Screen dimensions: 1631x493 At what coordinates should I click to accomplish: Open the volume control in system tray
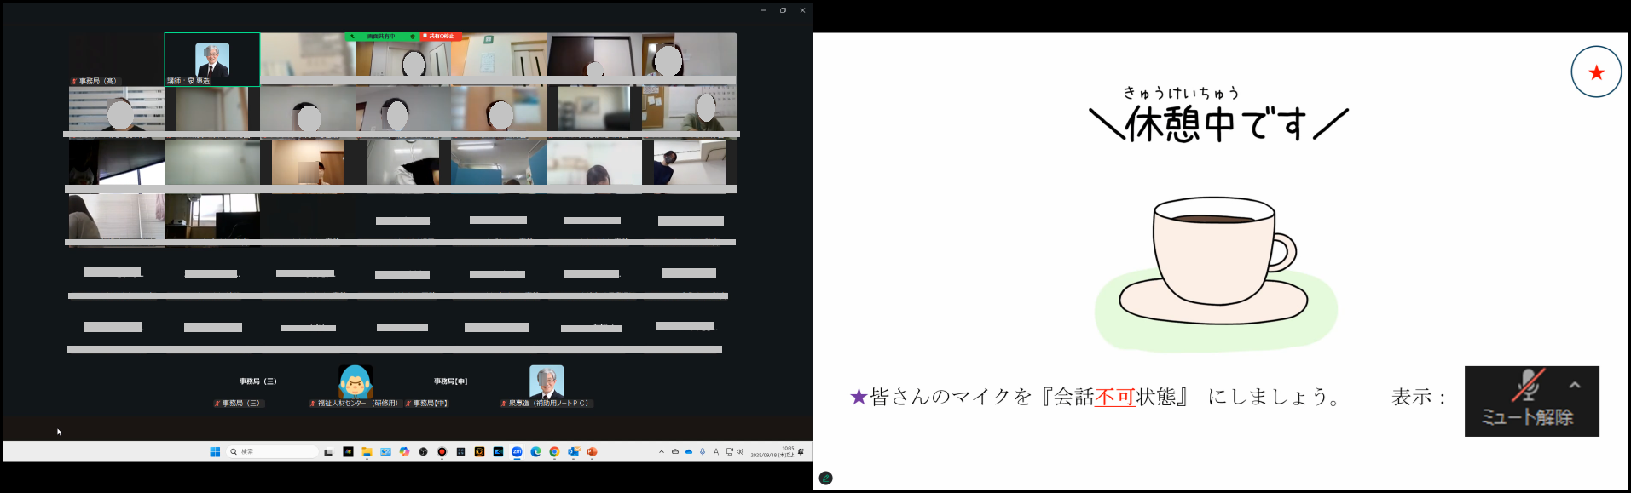pos(740,452)
